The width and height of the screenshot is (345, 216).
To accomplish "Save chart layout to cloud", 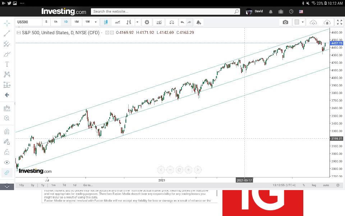I will [x=327, y=22].
